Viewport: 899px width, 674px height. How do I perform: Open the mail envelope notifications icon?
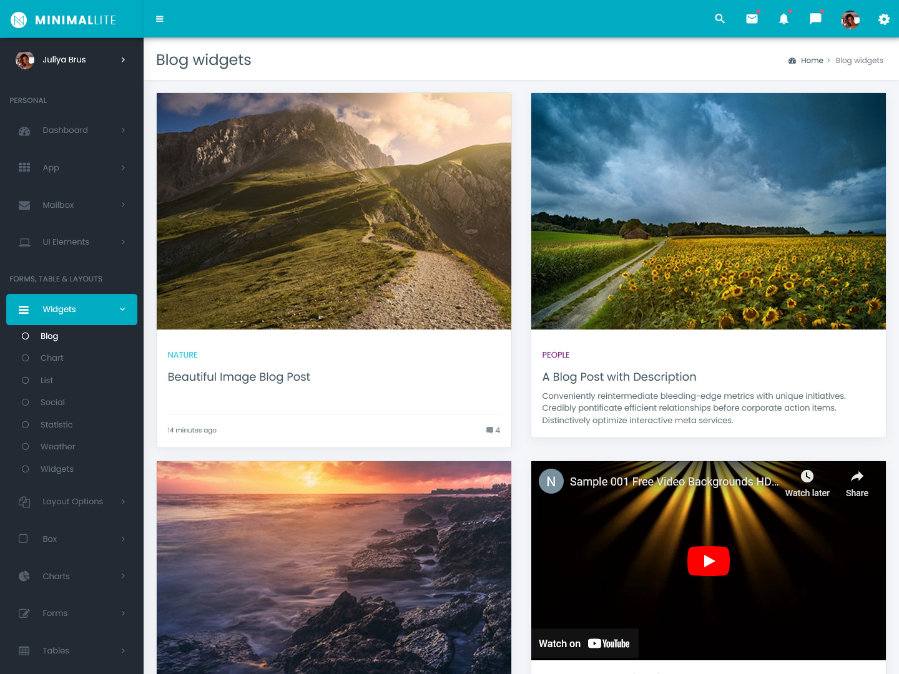click(752, 19)
